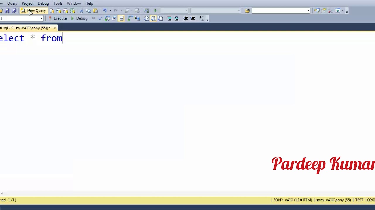Select Results to Text mode
This screenshot has height=210, width=375.
pos(146,18)
